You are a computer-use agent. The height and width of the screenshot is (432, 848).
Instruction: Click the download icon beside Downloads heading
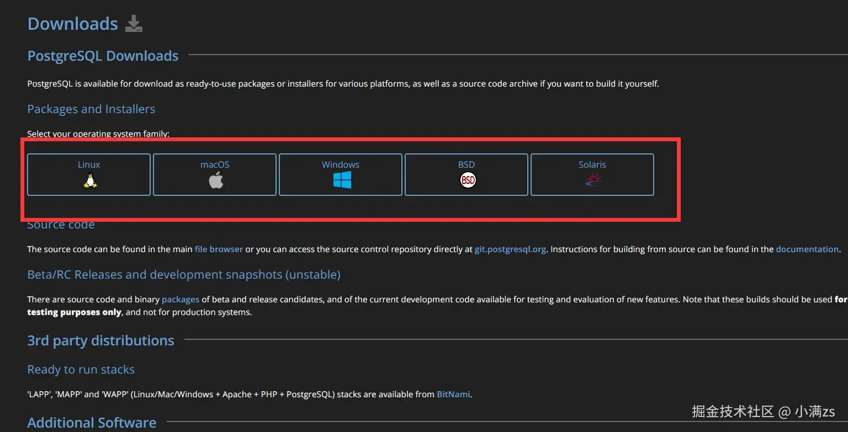coord(134,24)
